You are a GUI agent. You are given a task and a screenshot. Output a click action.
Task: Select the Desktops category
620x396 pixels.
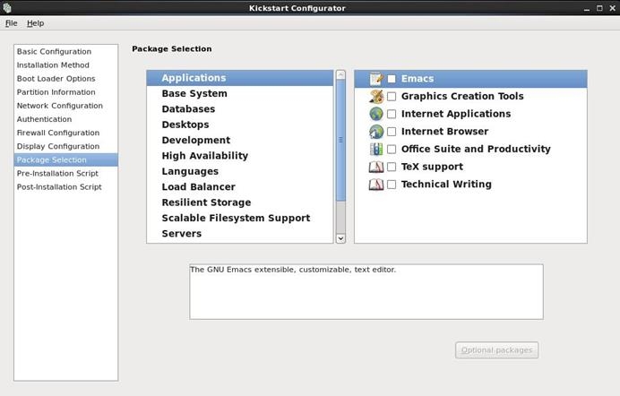coord(240,125)
